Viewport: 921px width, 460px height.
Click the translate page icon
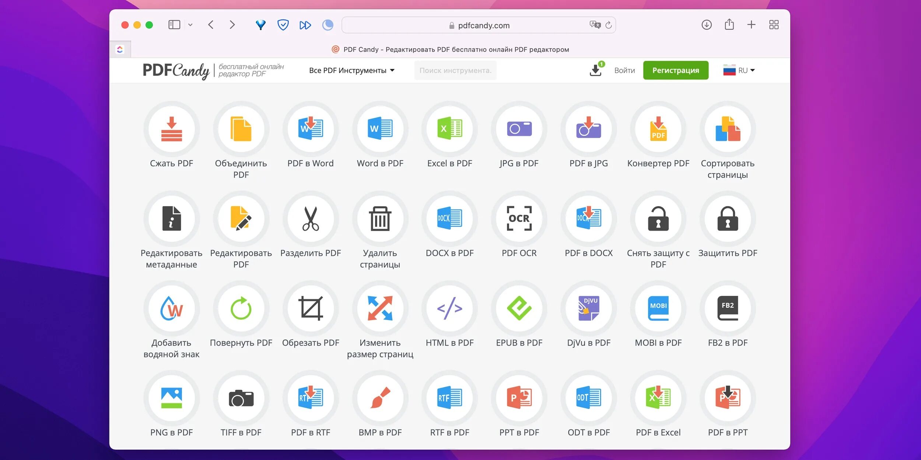coord(595,25)
